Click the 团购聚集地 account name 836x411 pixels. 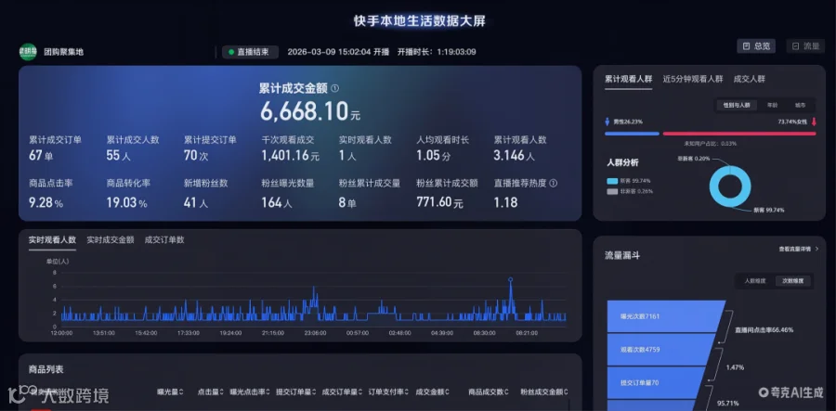tap(63, 52)
